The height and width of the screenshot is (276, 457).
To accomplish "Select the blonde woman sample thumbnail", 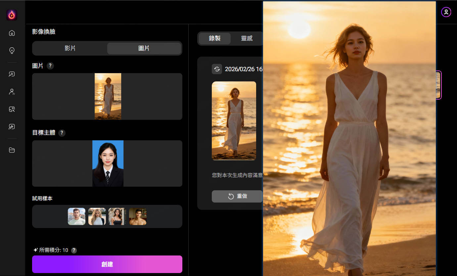I will click(x=97, y=216).
